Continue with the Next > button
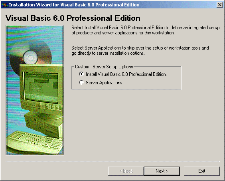This screenshot has height=181, width=225. tap(162, 171)
